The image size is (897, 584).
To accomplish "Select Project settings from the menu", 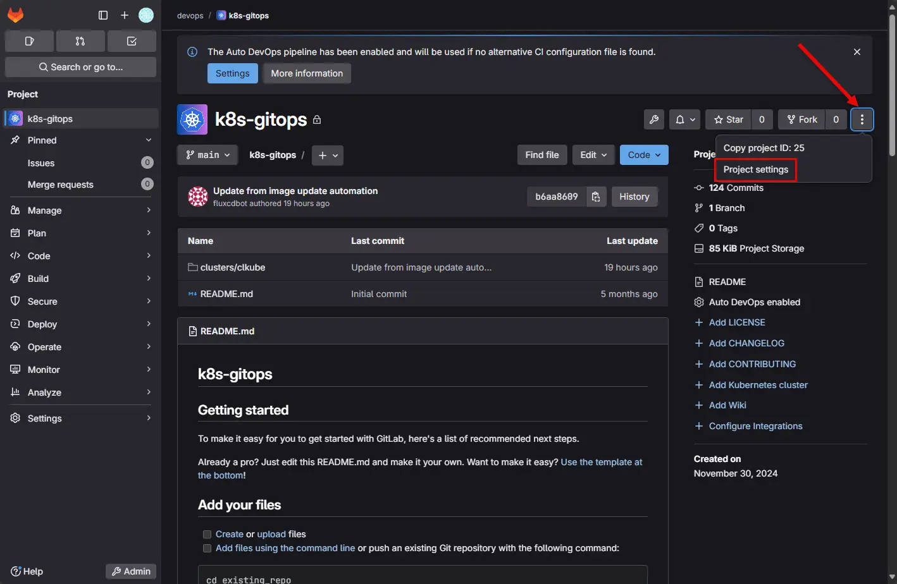I will [756, 169].
